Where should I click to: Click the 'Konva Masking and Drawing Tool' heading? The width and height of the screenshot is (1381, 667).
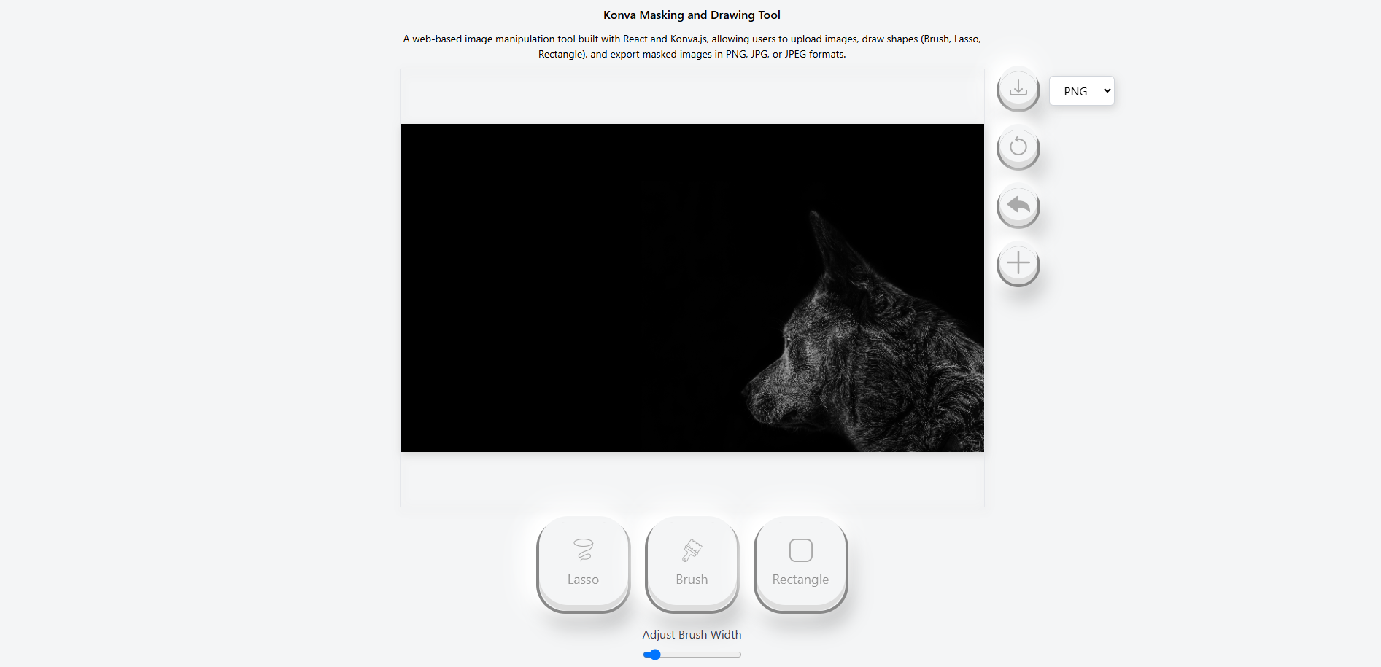[x=692, y=15]
